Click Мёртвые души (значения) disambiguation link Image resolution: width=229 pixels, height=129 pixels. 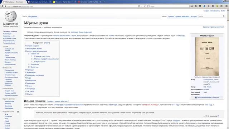81,32
